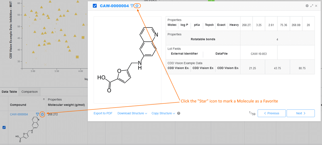Click the Rotatable bonds value 4
The height and width of the screenshot is (145, 322).
click(x=277, y=39)
